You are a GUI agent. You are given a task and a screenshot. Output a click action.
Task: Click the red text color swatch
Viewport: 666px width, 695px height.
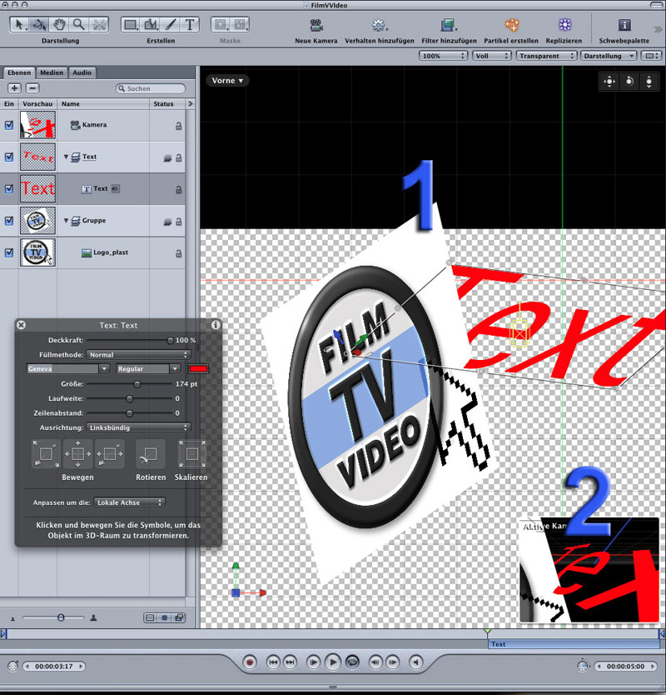199,368
